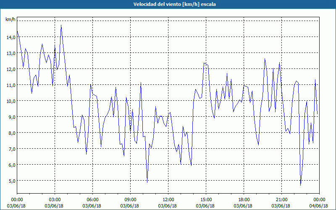Click the 12,0 y-axis value

click(x=11, y=69)
